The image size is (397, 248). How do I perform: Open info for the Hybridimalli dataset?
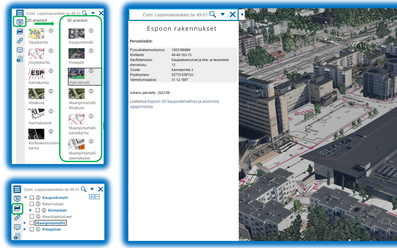point(91,71)
